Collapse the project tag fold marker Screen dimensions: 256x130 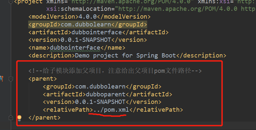coord(11,2)
